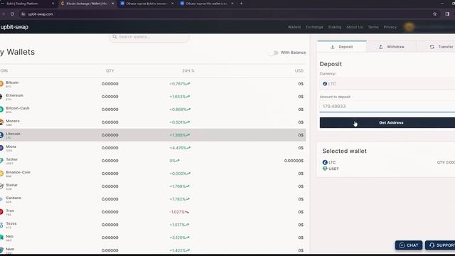Click the Ethereum coin icon
Viewport: 455px width, 256px height.
1,97
